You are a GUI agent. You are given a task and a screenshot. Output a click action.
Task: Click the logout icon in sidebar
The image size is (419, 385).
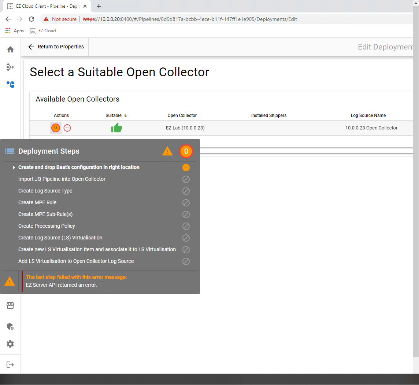click(10, 365)
